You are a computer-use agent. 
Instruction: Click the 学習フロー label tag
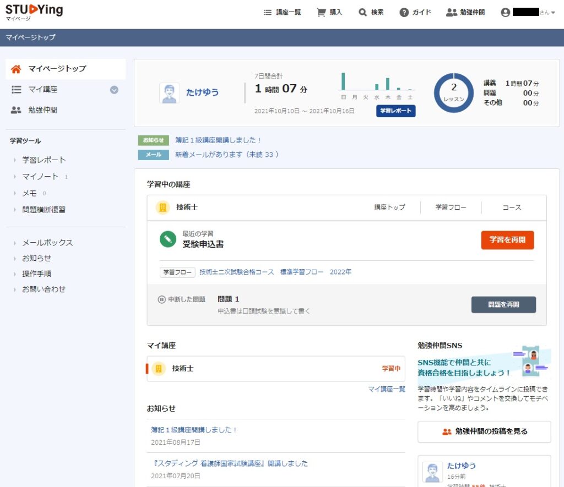(177, 272)
